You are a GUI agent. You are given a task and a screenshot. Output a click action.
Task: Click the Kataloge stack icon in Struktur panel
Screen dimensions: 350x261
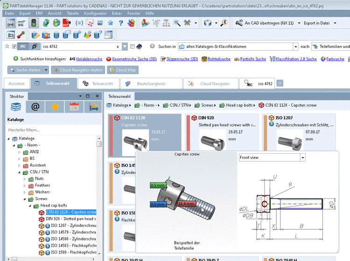tap(16, 107)
